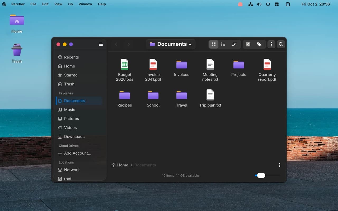Click the power icon in the top panel

coord(268,4)
